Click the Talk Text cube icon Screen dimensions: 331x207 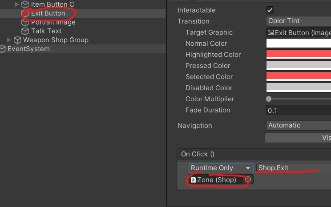coord(25,31)
